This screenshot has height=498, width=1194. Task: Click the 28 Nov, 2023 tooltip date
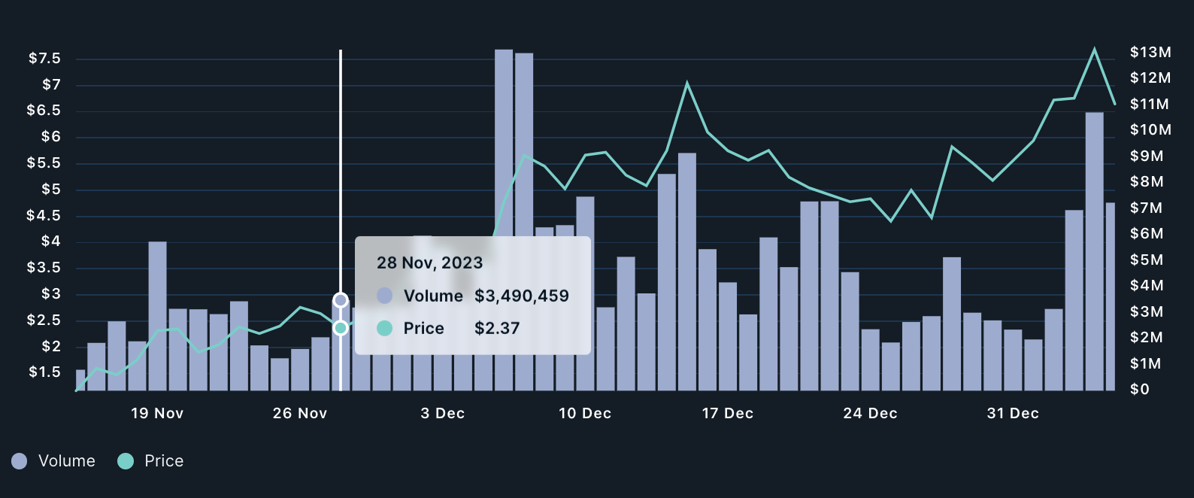coord(430,263)
